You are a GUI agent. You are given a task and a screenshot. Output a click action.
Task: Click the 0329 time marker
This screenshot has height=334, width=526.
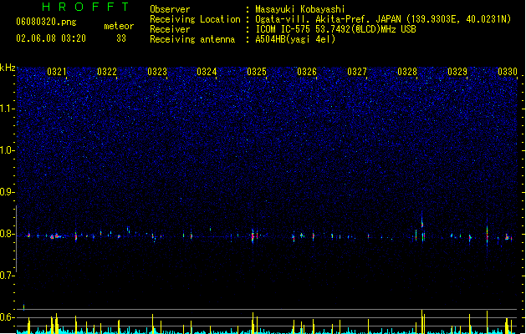pos(457,71)
